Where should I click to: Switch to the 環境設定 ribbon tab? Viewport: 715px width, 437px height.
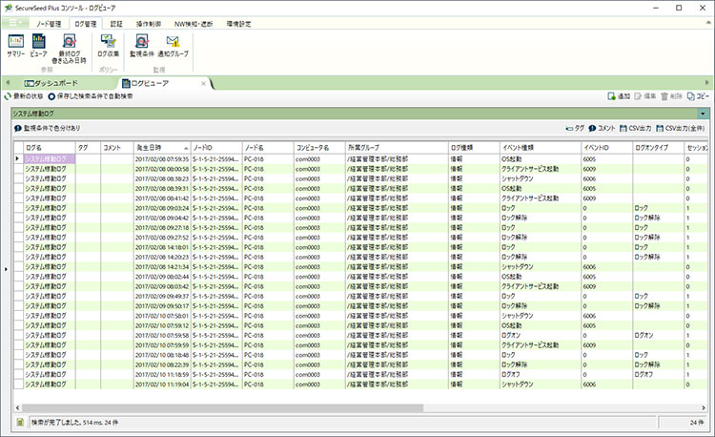[x=238, y=24]
